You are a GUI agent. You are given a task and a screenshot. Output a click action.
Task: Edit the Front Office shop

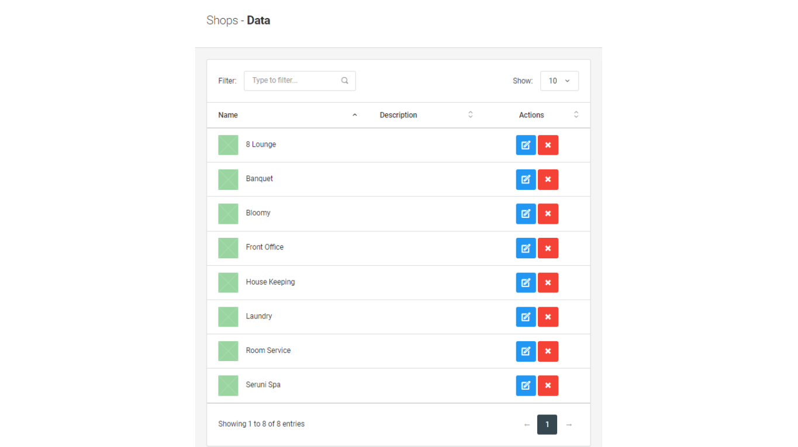pos(526,248)
